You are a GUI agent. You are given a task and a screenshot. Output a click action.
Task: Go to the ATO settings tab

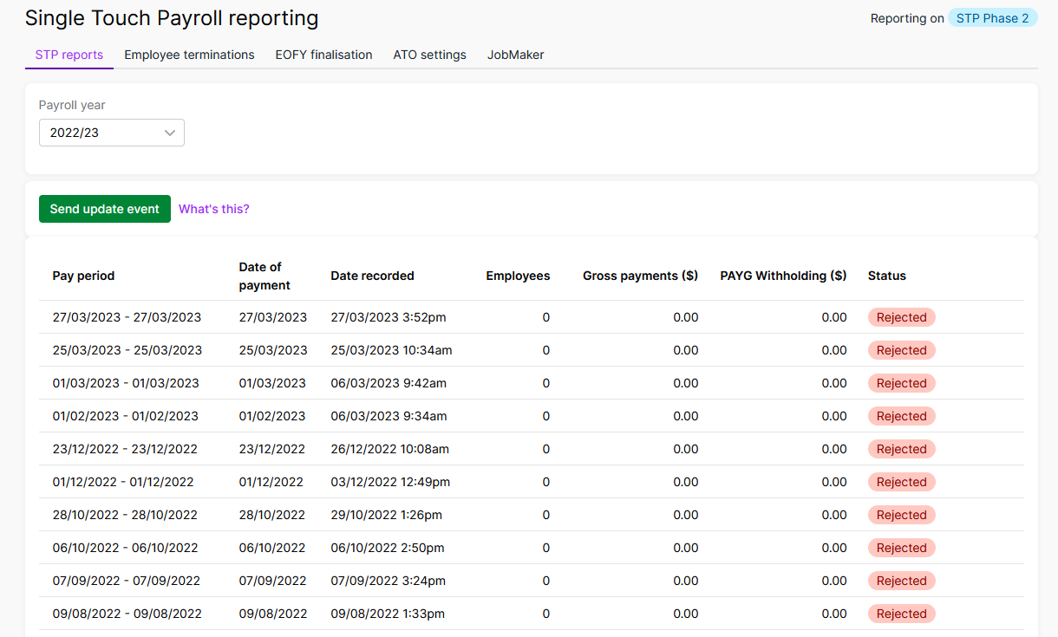coord(429,55)
